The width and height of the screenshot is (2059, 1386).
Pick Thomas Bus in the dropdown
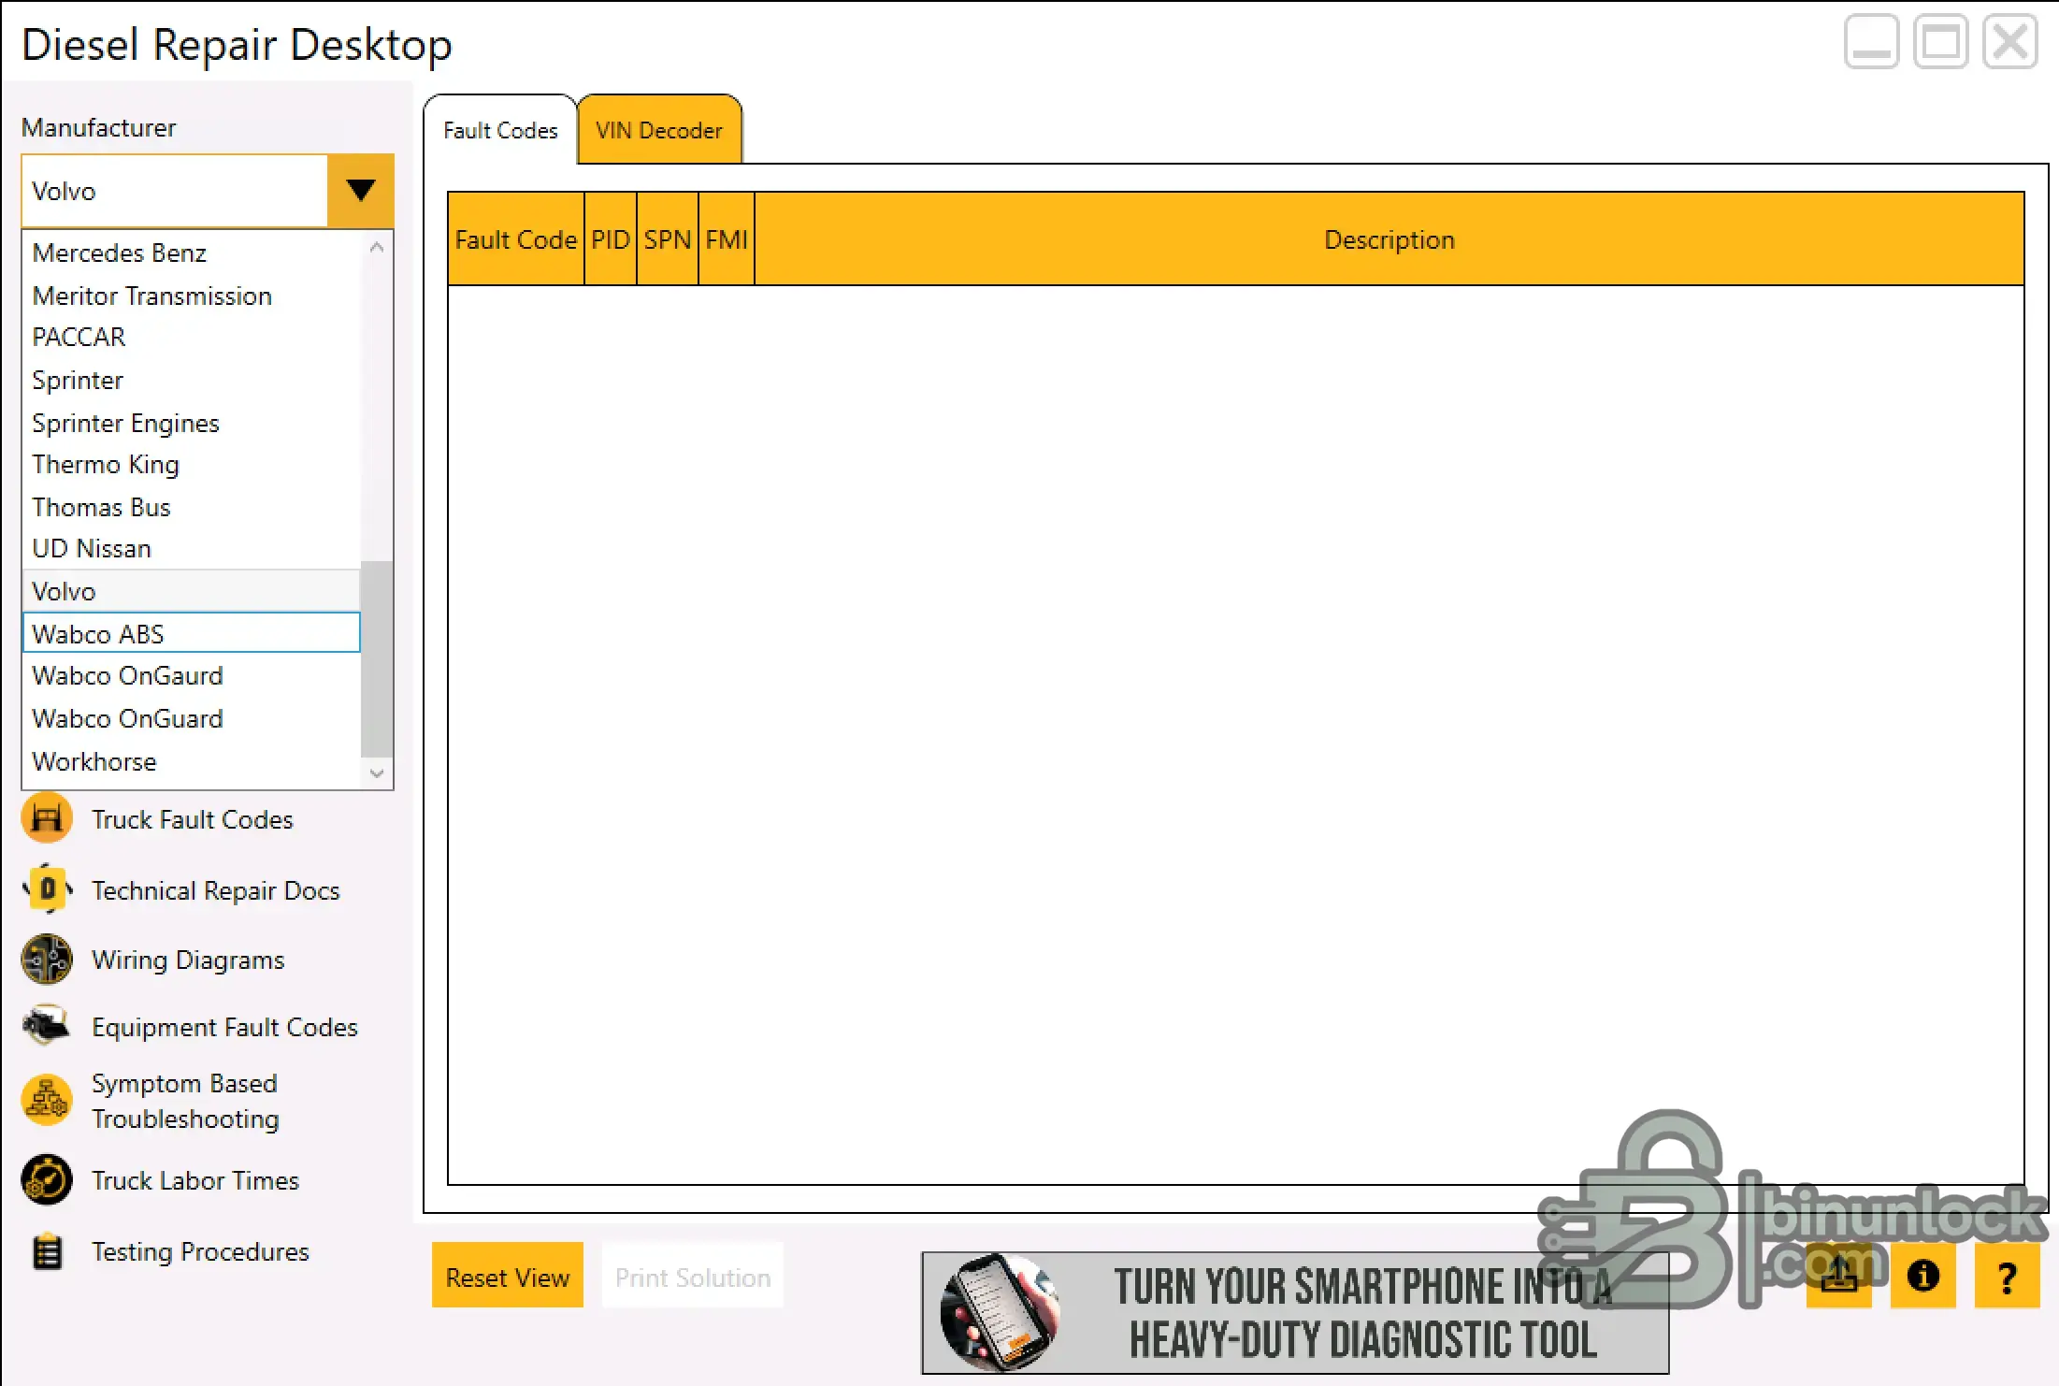(191, 507)
